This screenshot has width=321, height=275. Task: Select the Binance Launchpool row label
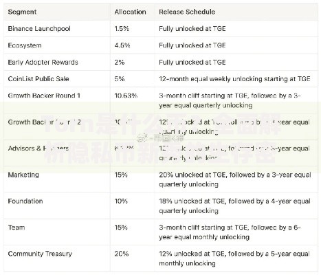[x=39, y=29]
